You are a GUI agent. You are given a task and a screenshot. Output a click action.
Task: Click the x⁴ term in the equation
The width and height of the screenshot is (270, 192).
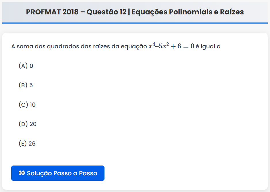152,46
